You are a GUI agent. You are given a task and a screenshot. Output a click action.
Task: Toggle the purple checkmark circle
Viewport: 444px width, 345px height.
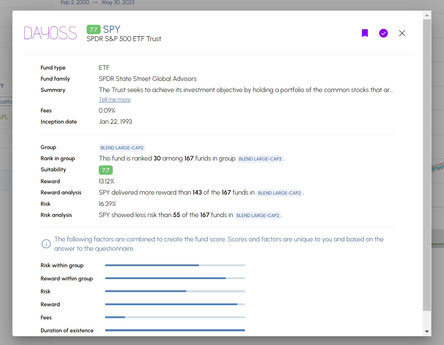click(x=383, y=33)
